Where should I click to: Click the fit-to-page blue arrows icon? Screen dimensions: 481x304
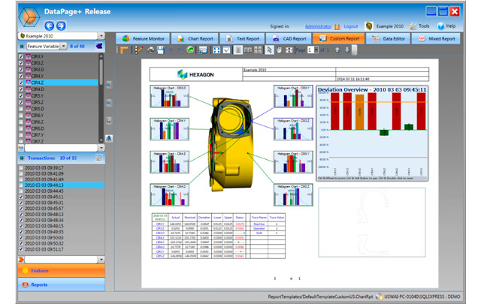point(216,50)
